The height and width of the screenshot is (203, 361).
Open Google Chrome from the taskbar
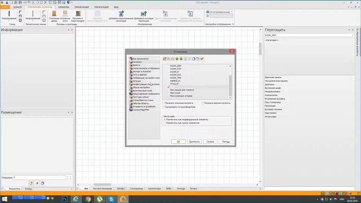coord(88,199)
